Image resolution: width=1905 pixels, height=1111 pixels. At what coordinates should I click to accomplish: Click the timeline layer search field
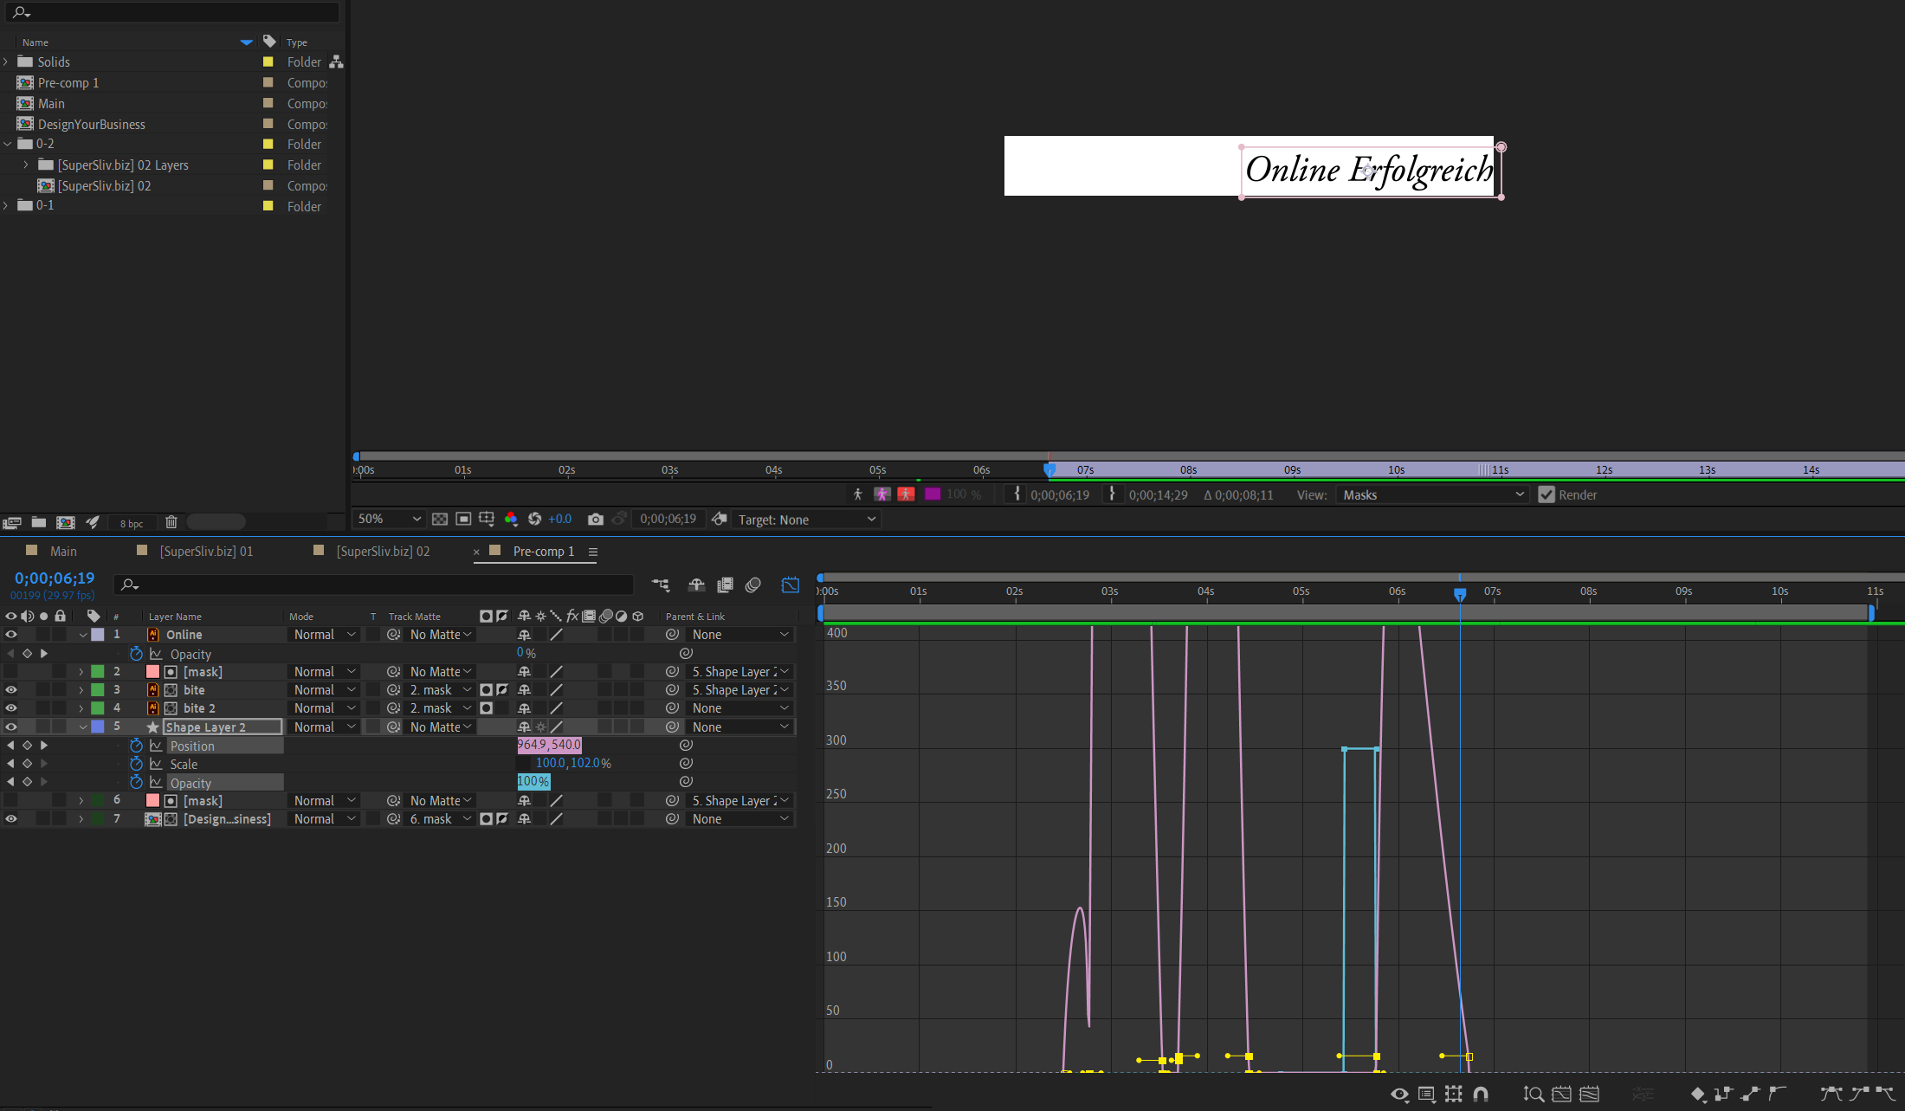tap(372, 585)
